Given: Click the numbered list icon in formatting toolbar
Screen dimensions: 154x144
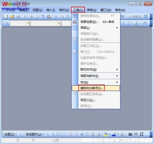Looking at the screenshot, I should [x=124, y=23].
